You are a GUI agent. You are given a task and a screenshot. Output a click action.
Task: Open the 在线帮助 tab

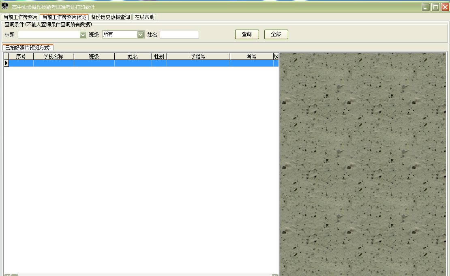(x=144, y=17)
